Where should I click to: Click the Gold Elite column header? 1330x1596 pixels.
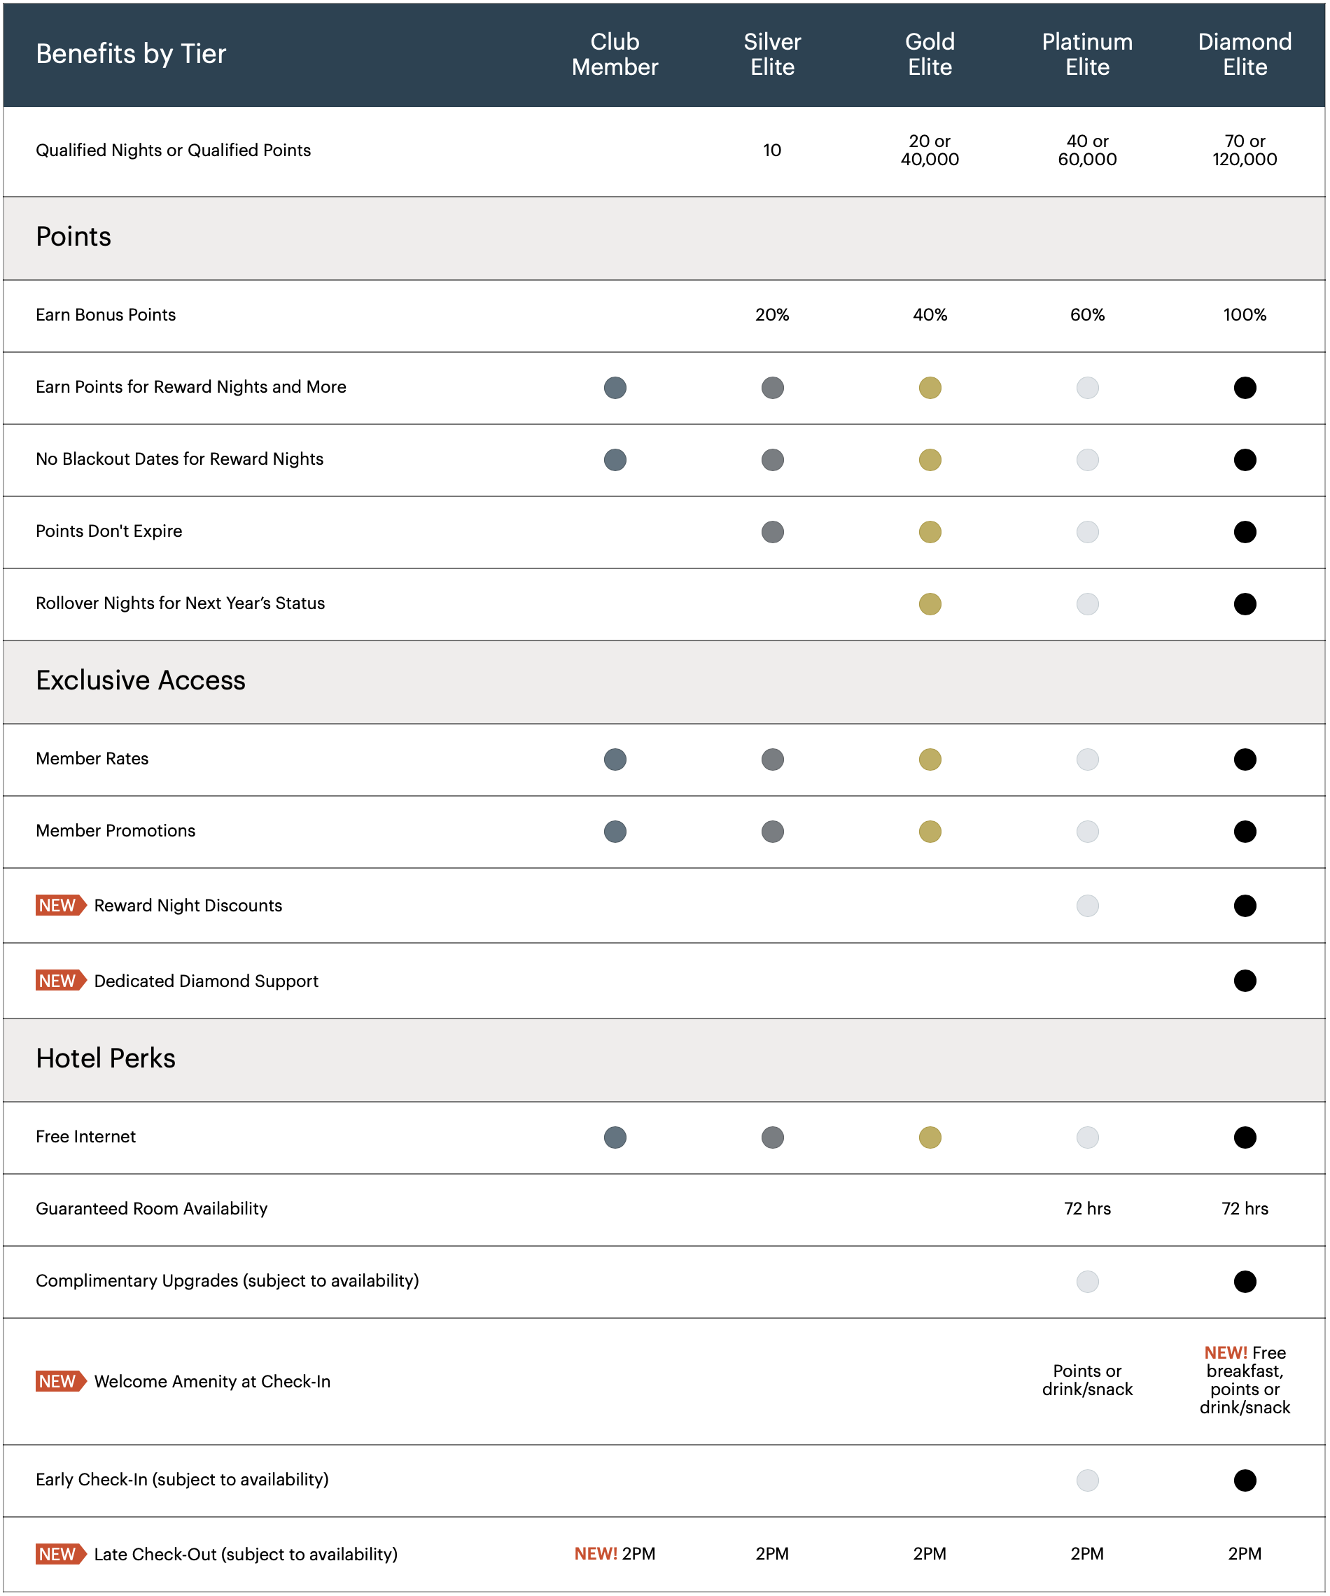tap(930, 54)
